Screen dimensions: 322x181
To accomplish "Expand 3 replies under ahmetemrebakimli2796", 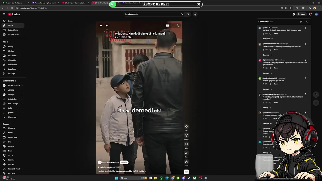I will pyautogui.click(x=267, y=55).
